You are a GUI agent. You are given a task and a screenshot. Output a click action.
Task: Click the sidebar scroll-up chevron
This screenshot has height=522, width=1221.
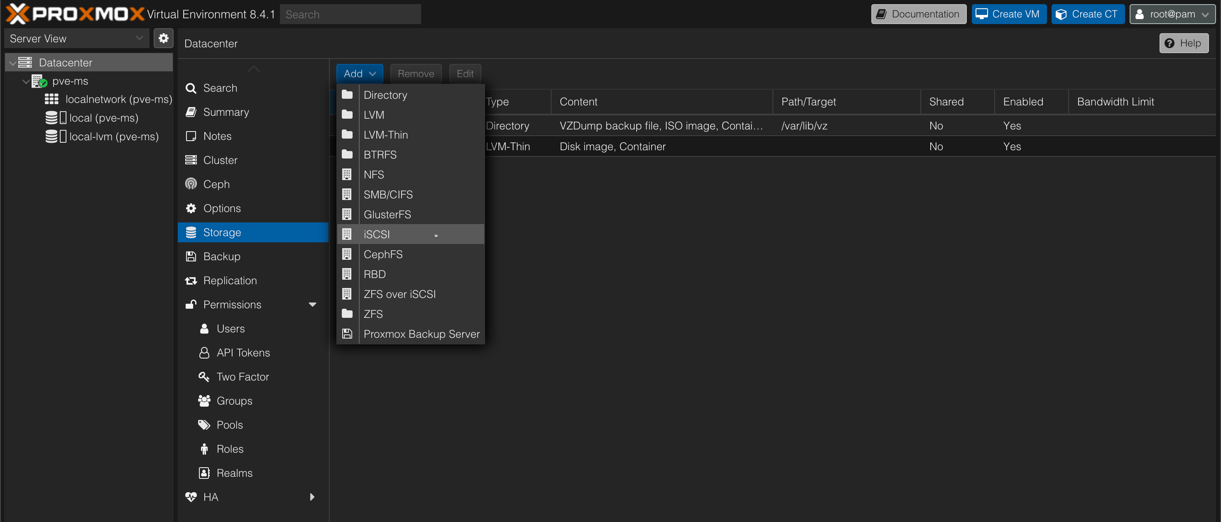[x=254, y=69]
